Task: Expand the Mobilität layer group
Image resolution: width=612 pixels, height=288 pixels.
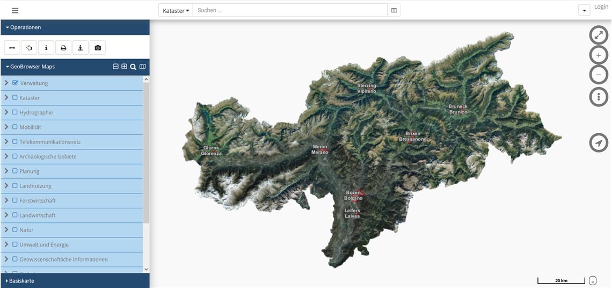Action: 6,127
